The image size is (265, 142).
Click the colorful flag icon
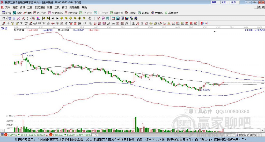coord(38,18)
